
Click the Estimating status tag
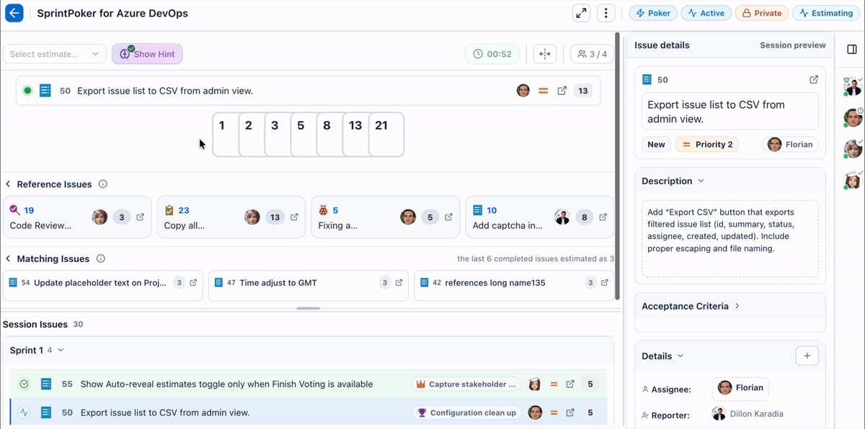tap(826, 13)
